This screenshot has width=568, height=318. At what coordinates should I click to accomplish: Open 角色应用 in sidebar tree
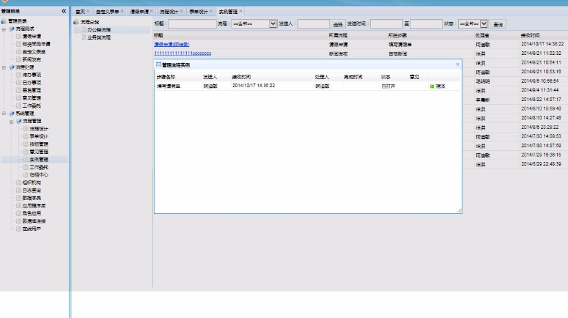(32, 213)
